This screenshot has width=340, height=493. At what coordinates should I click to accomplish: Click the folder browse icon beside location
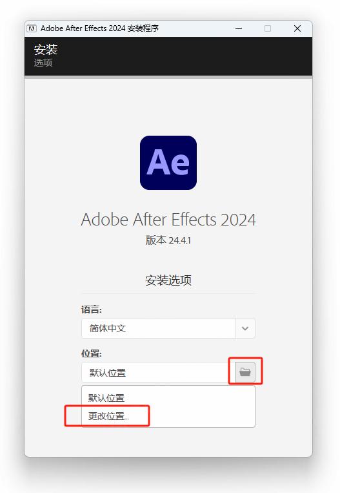pyautogui.click(x=245, y=372)
